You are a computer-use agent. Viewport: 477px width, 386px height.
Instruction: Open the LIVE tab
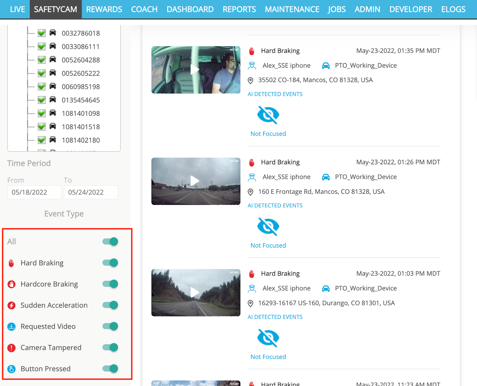click(17, 9)
